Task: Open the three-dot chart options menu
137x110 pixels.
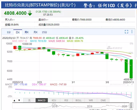Action: (132, 32)
